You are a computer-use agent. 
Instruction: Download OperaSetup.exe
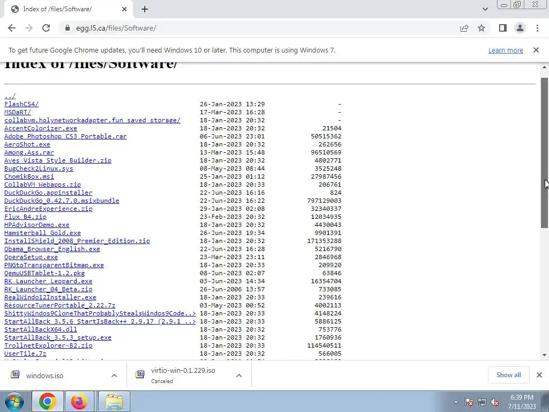[31, 257]
